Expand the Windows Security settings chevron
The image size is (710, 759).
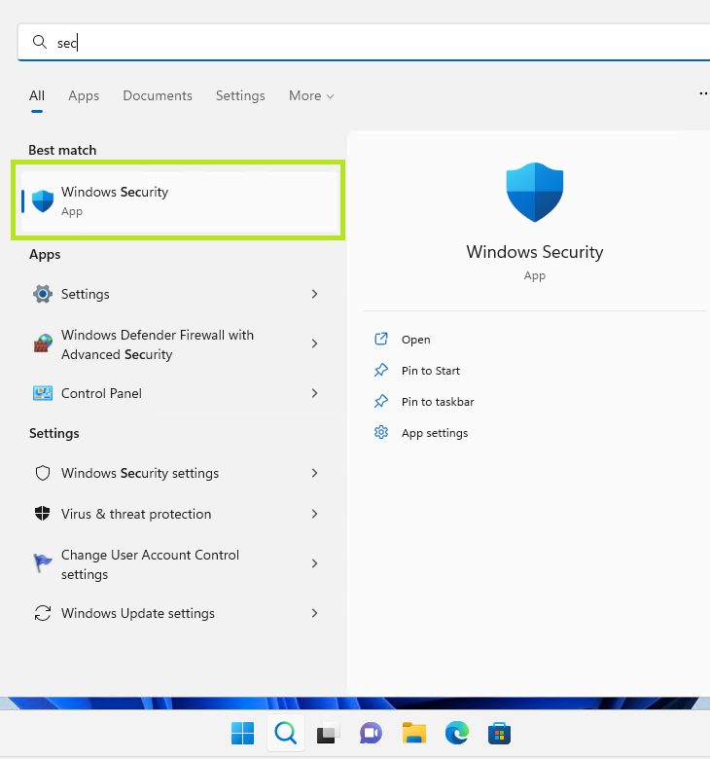[x=314, y=473]
